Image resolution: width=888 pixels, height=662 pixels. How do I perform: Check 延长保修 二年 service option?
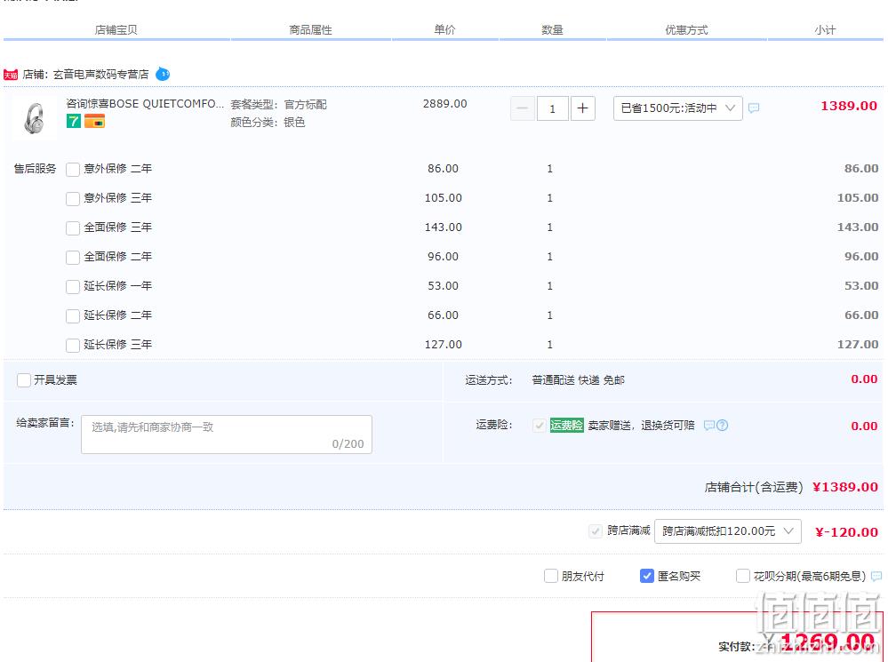point(73,316)
